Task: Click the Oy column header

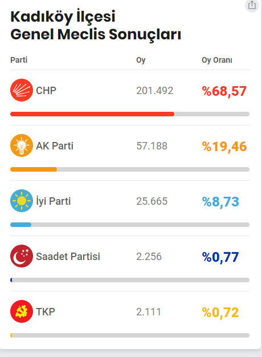Action: point(141,60)
